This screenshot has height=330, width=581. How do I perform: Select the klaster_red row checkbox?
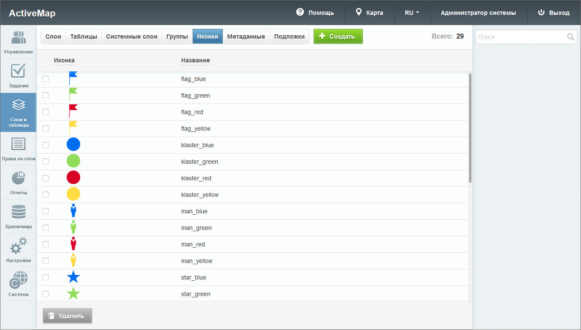(x=46, y=178)
